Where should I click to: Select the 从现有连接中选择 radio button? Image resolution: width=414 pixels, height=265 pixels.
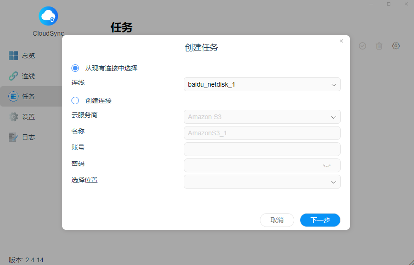[x=75, y=68]
